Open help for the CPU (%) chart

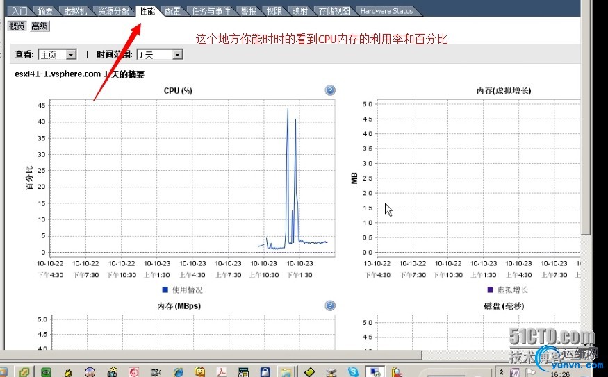click(330, 90)
